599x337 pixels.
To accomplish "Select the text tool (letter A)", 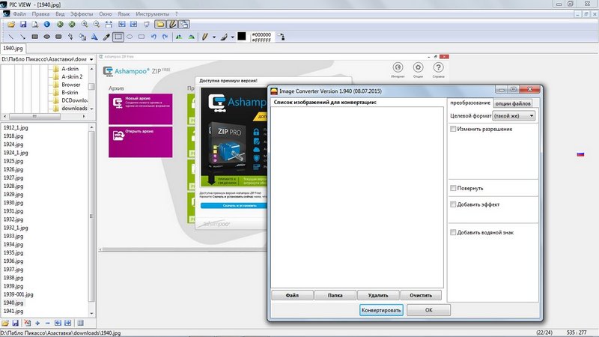I will tap(94, 37).
